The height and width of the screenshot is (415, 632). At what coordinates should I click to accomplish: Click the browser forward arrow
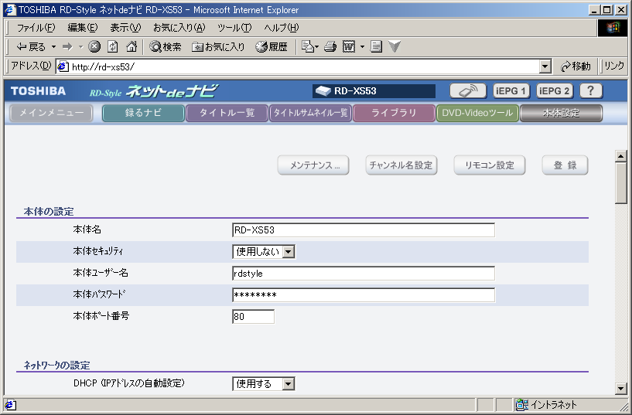pos(67,47)
